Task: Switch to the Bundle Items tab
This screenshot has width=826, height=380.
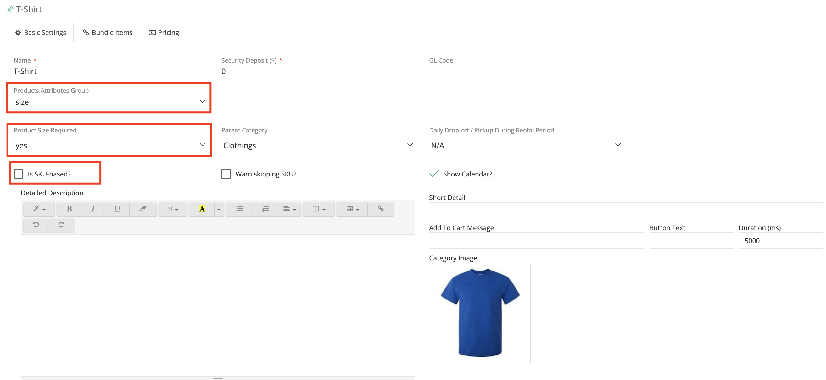Action: [x=108, y=32]
